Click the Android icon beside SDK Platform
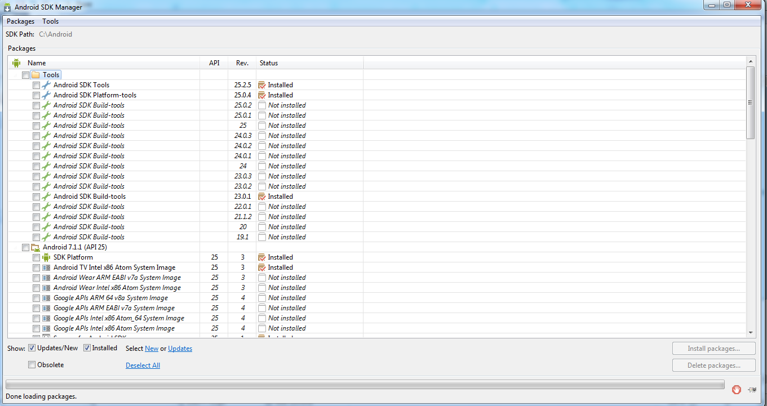 [x=46, y=257]
